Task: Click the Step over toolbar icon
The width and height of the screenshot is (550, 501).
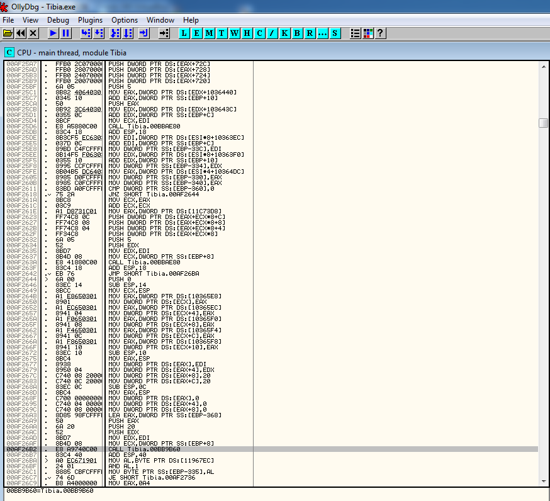Action: [x=99, y=33]
